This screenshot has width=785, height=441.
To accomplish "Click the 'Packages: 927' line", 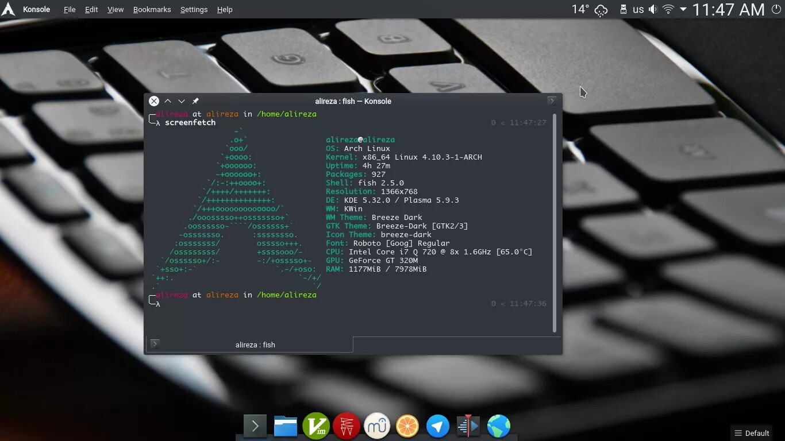I will pos(356,174).
